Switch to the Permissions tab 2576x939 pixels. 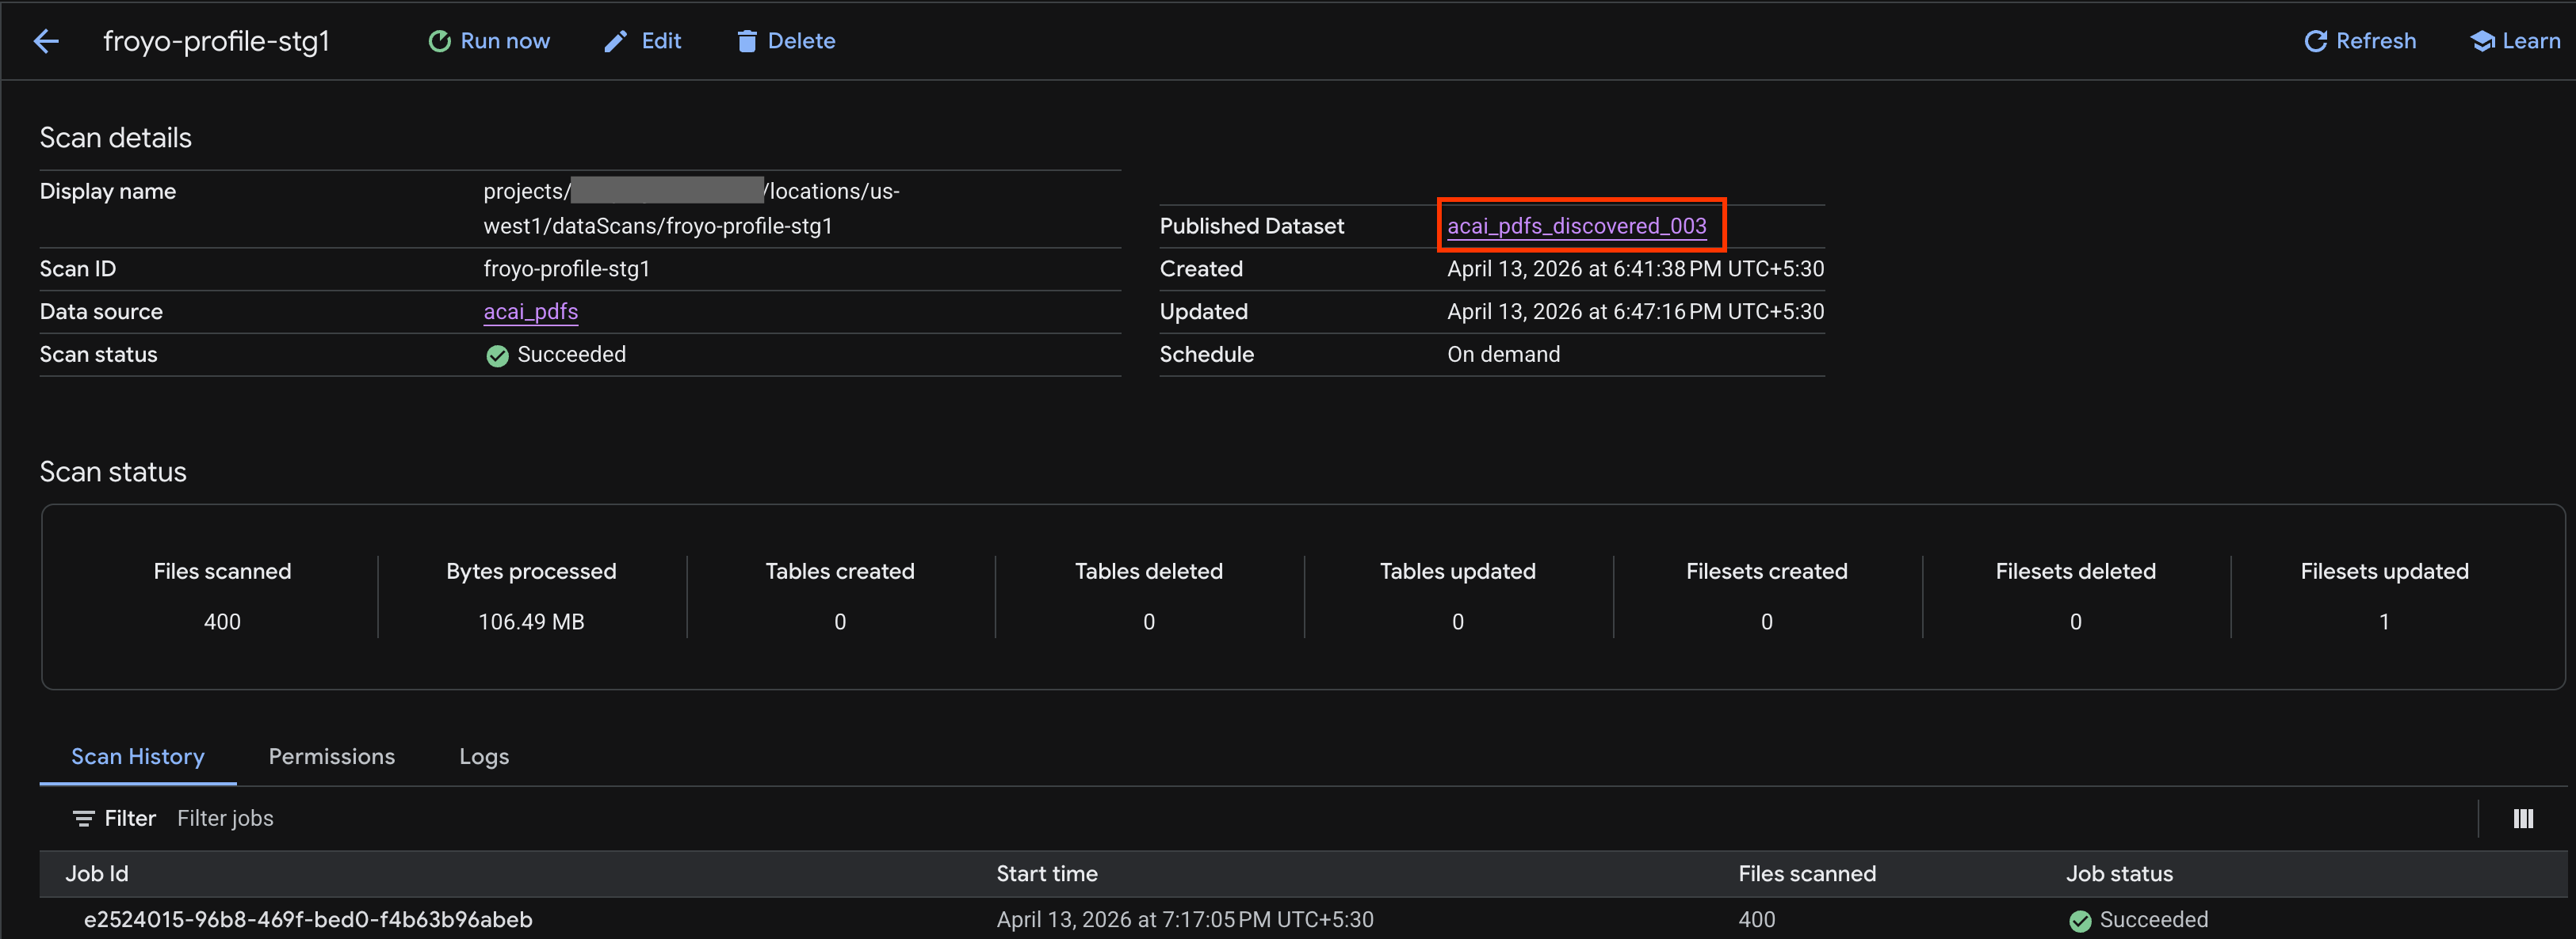click(x=331, y=756)
